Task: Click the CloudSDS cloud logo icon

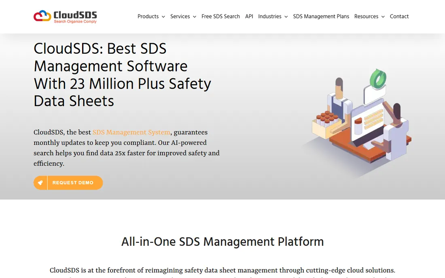Action: pyautogui.click(x=42, y=16)
